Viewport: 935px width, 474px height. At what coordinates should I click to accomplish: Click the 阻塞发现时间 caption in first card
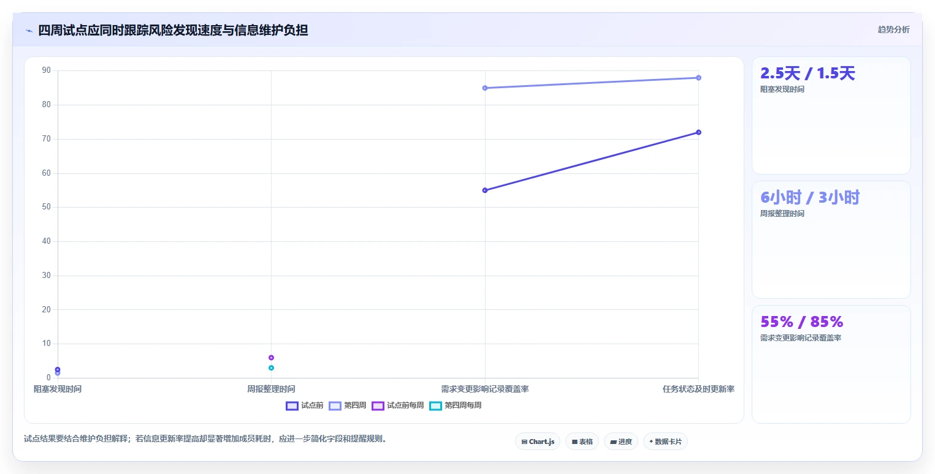(x=782, y=89)
